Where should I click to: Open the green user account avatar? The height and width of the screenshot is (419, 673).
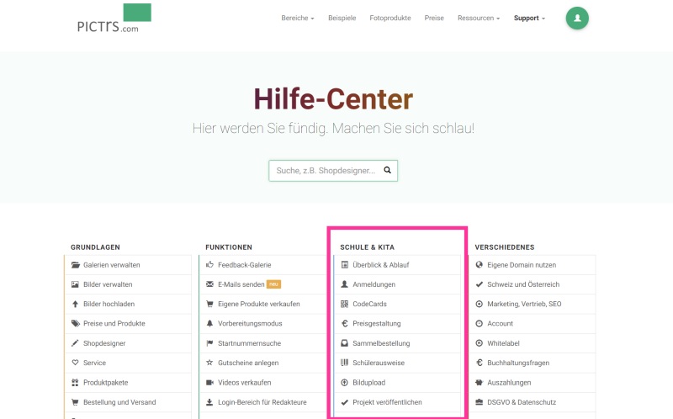pyautogui.click(x=577, y=18)
